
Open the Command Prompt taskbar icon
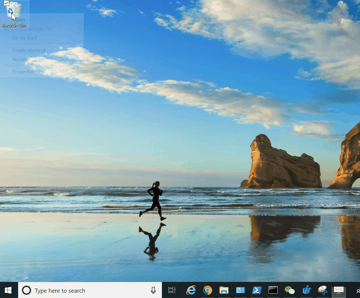273,290
